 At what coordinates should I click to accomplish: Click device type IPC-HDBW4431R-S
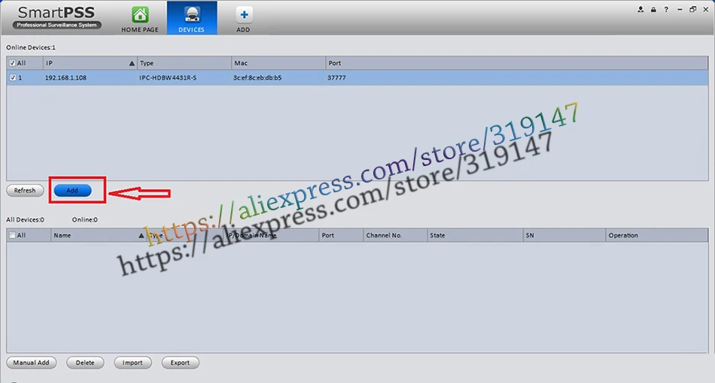point(168,78)
